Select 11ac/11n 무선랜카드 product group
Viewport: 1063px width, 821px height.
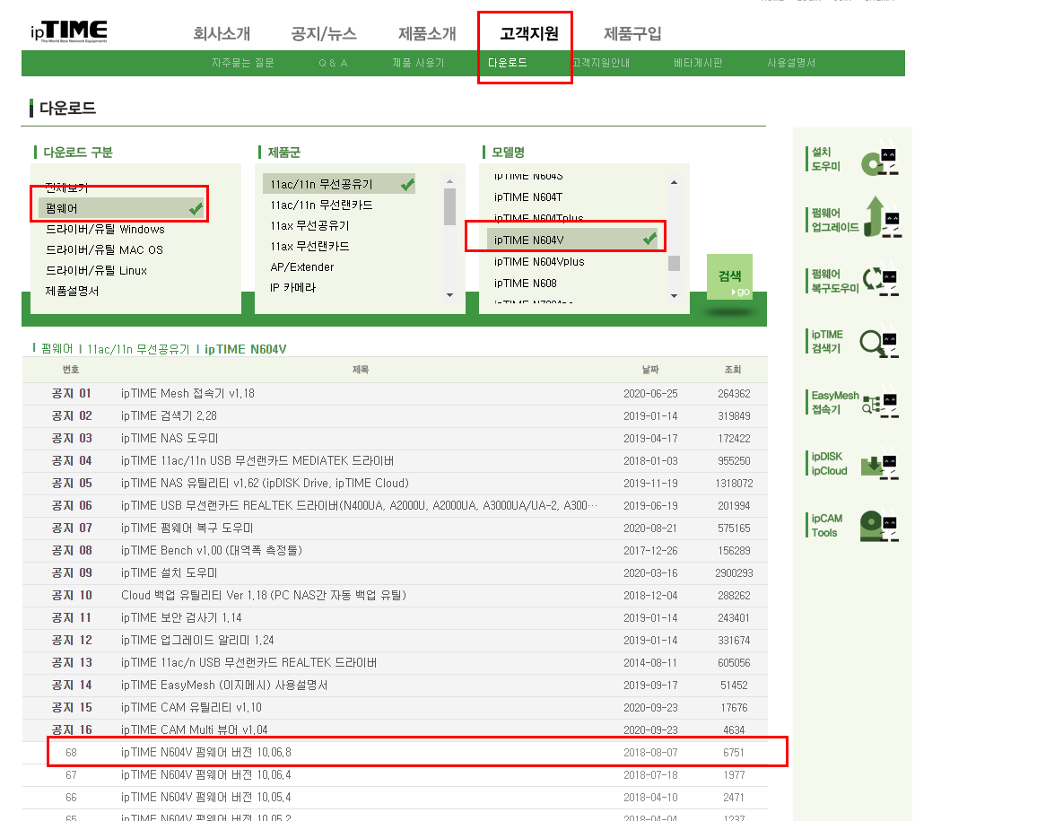click(321, 205)
